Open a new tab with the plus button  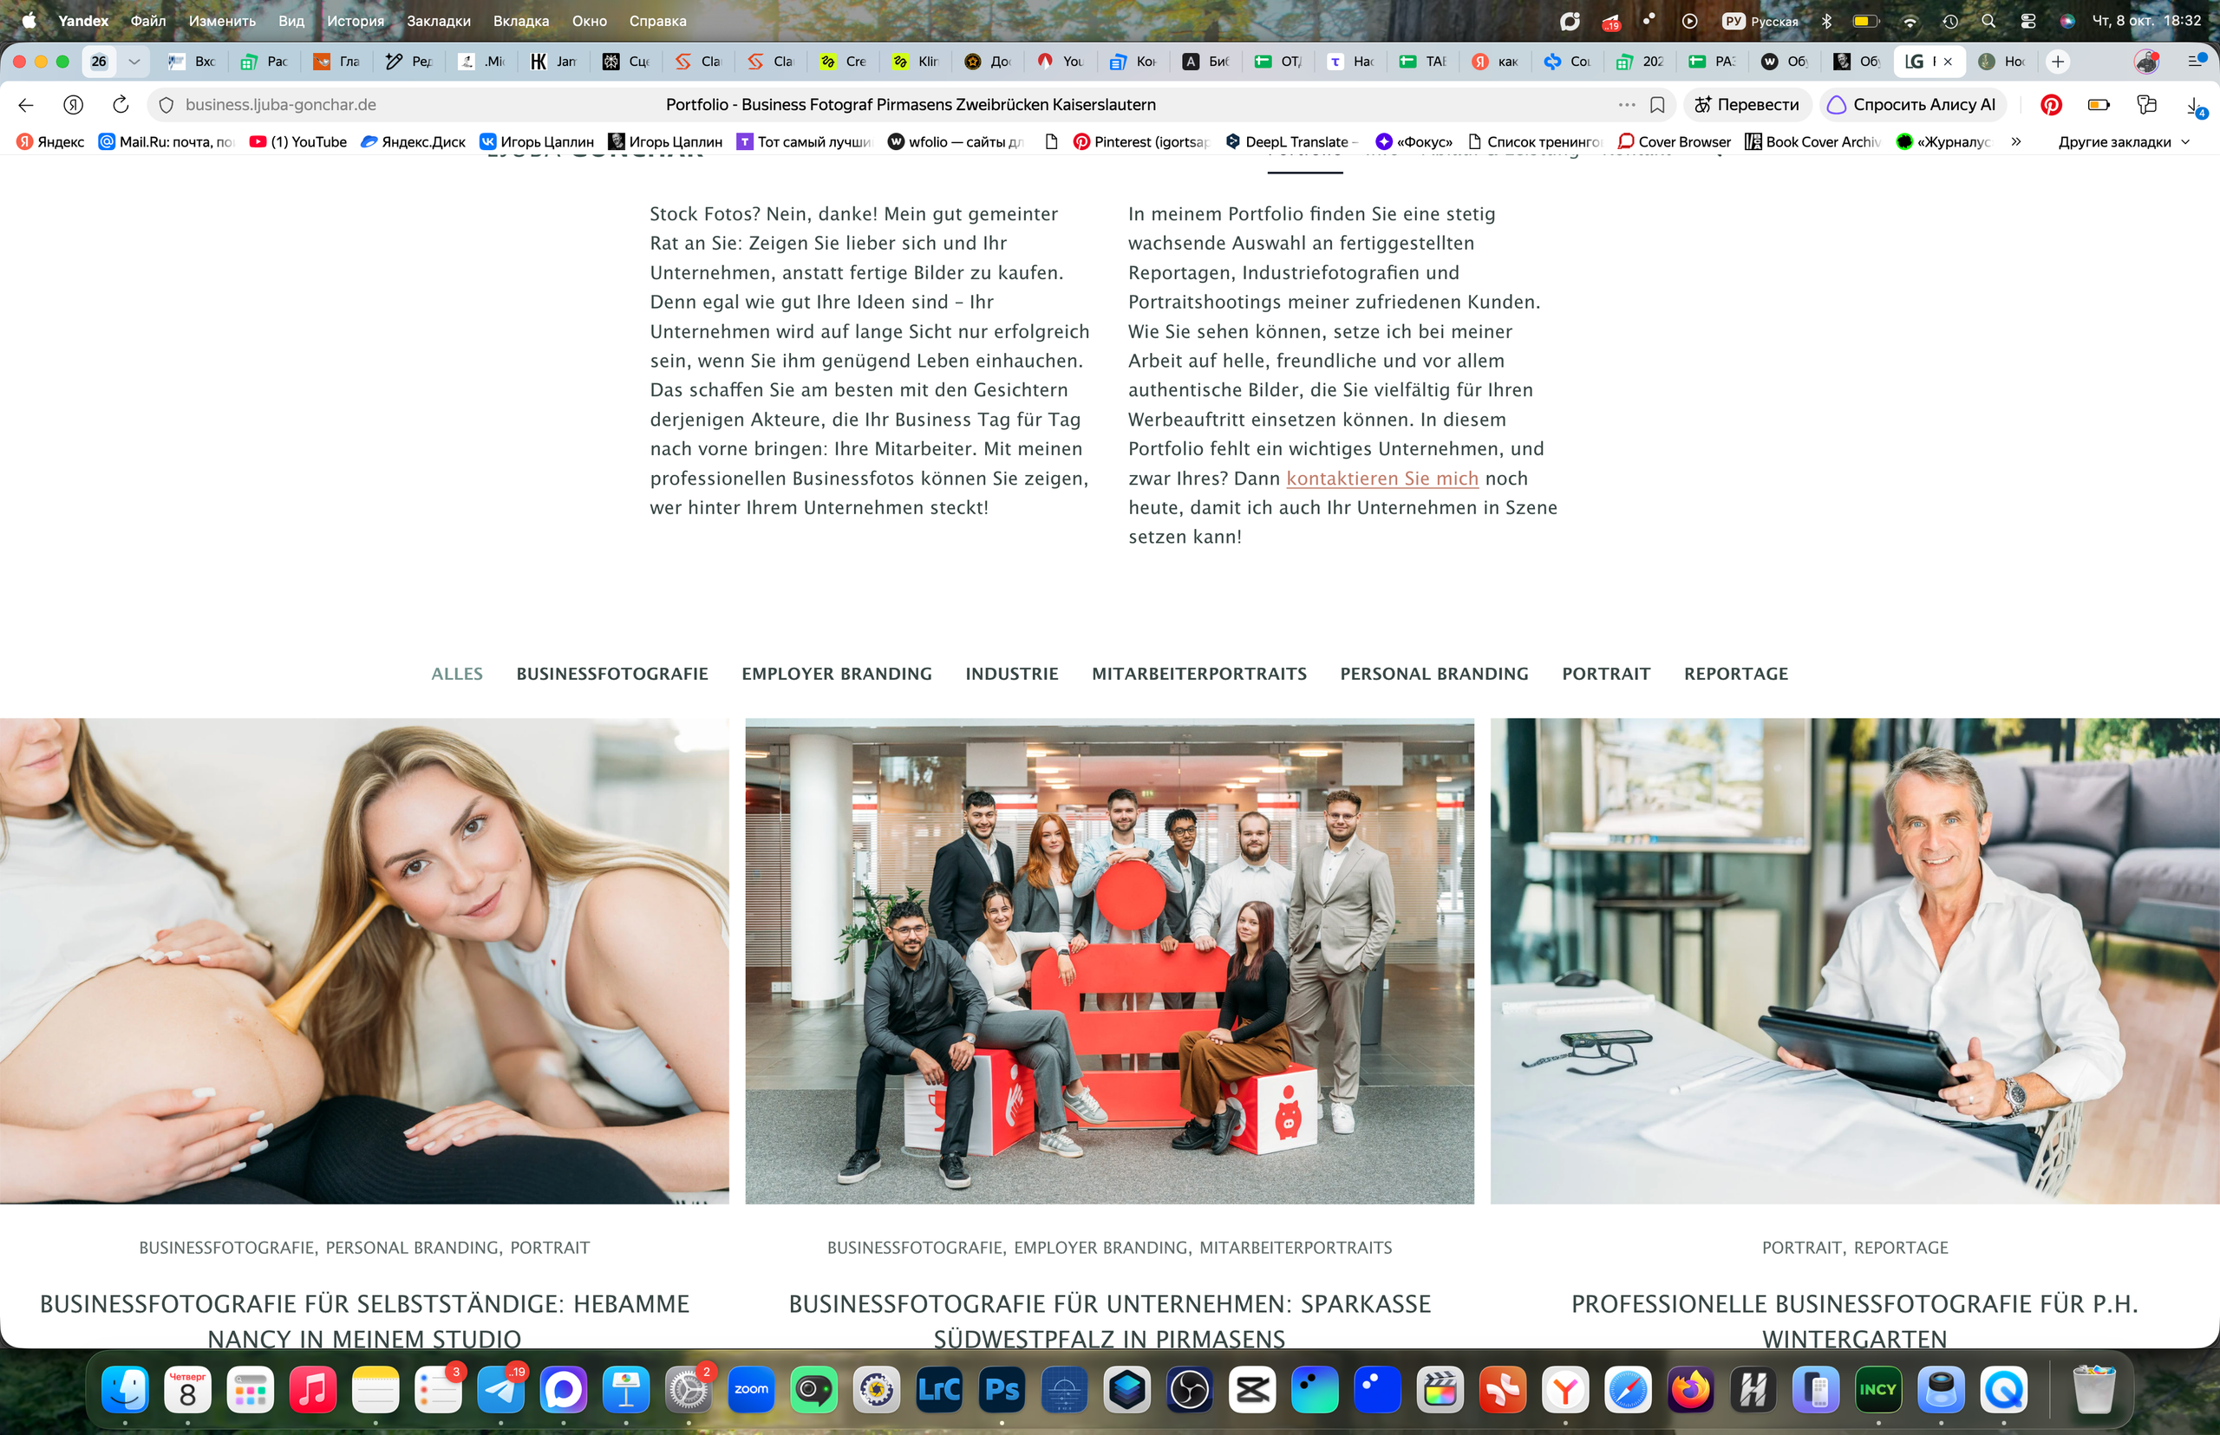coord(2058,62)
